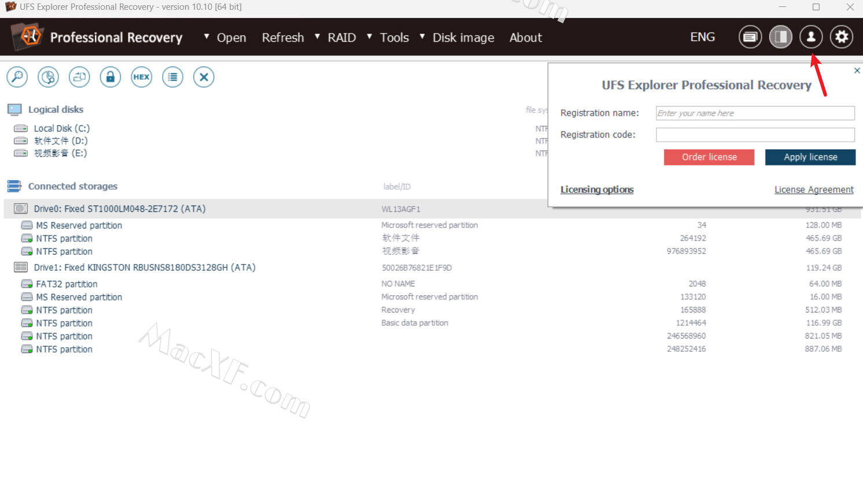
Task: Click the Registration name input field
Action: (755, 113)
